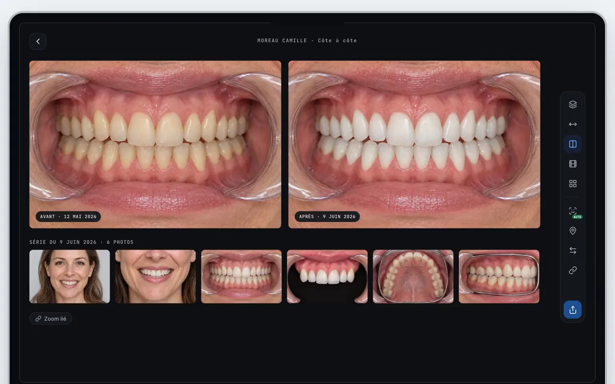Open the film strip view icon

(x=573, y=164)
